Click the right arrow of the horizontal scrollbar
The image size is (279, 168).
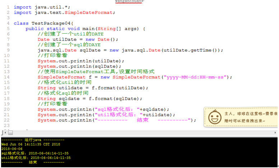(x=275, y=133)
